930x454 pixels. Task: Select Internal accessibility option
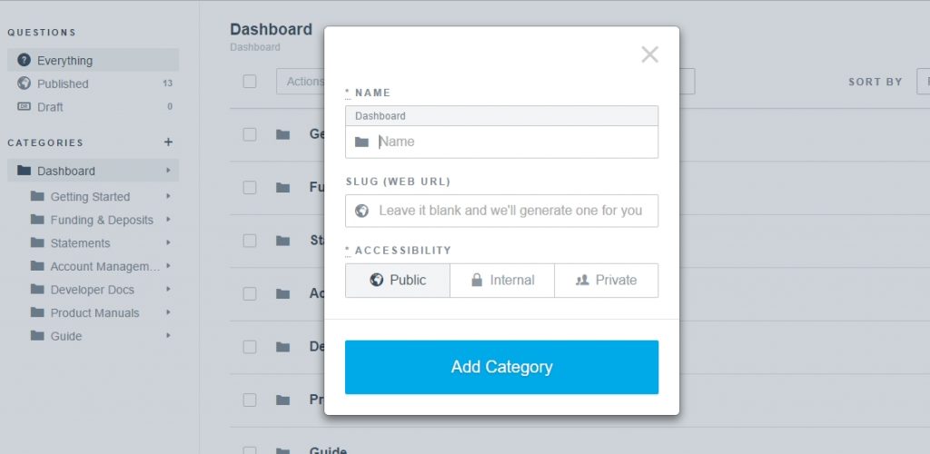pos(502,281)
